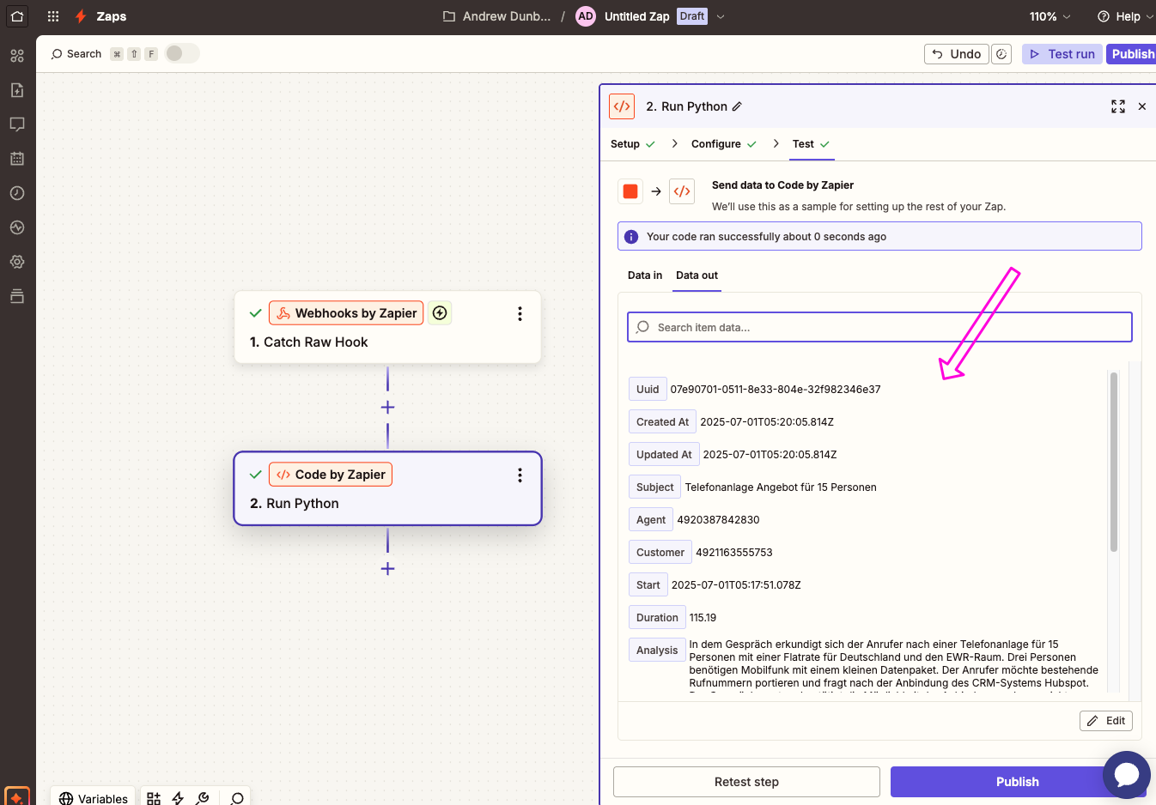Switch to the Configure tab
The width and height of the screenshot is (1156, 805).
pos(724,144)
